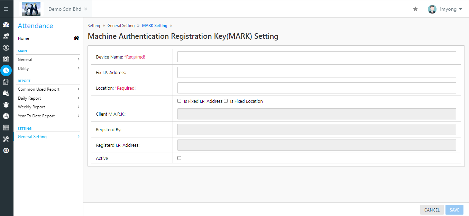
Task: Select the clock attendance icon in sidebar
Action: click(x=6, y=70)
